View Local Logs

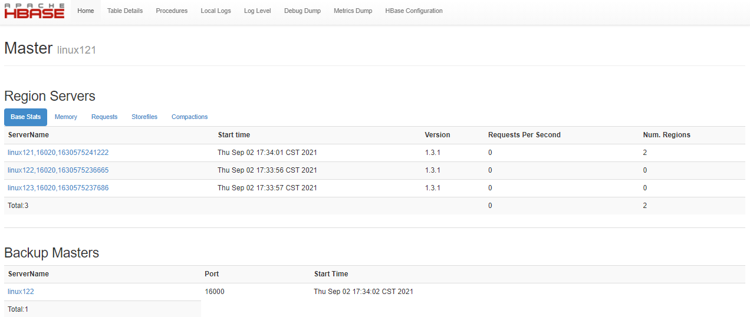[x=216, y=11]
